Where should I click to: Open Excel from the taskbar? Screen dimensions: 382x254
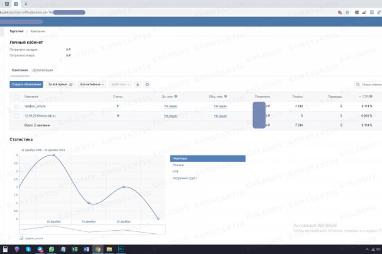point(75,249)
